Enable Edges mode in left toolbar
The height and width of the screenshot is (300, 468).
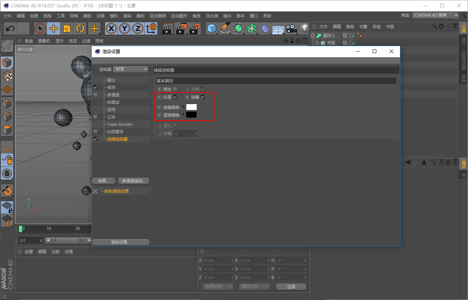coord(7,117)
